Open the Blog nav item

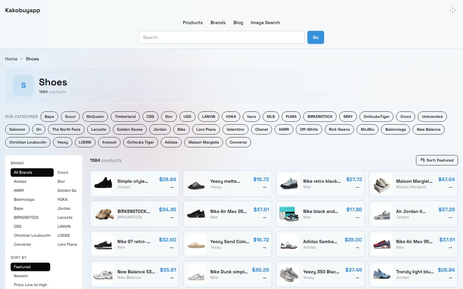tap(238, 22)
